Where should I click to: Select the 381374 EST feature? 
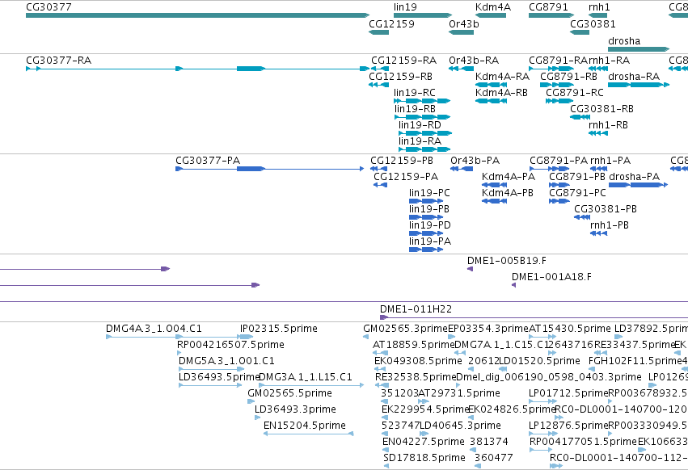[x=473, y=449]
